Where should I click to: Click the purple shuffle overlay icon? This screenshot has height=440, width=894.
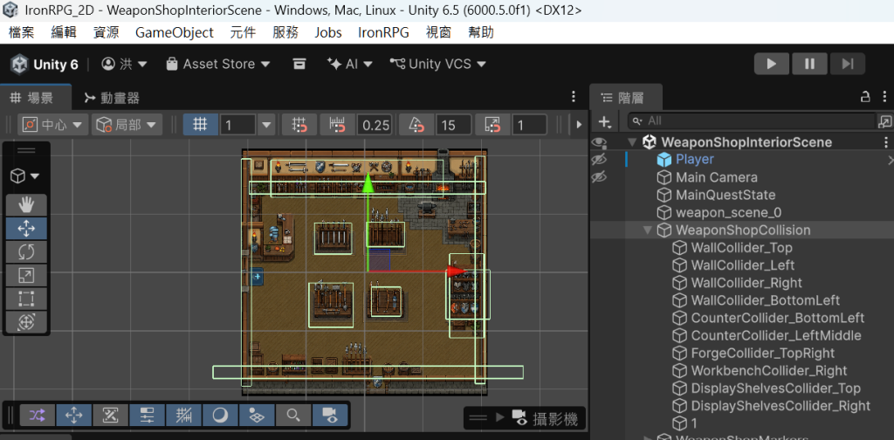click(x=38, y=416)
